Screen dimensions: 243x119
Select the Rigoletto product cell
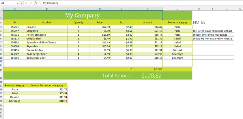[47, 46]
